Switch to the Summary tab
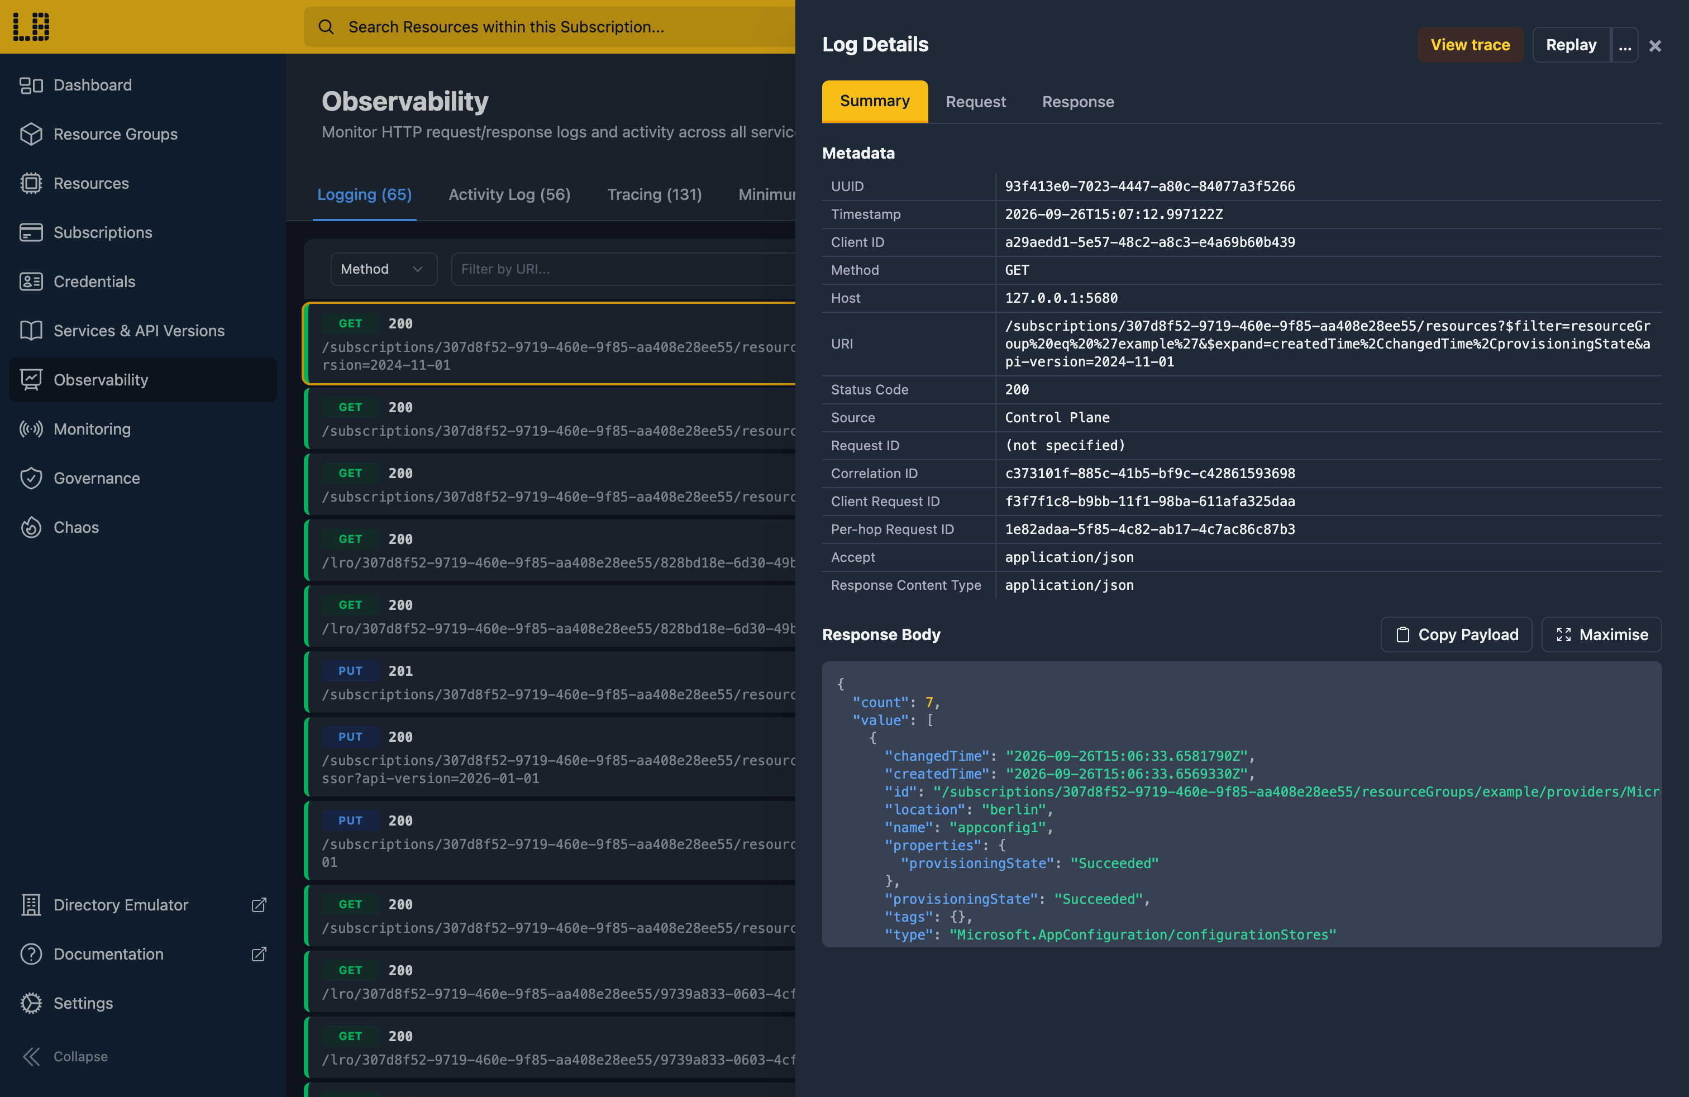Screen dimensions: 1689x1097 pyautogui.click(x=874, y=102)
